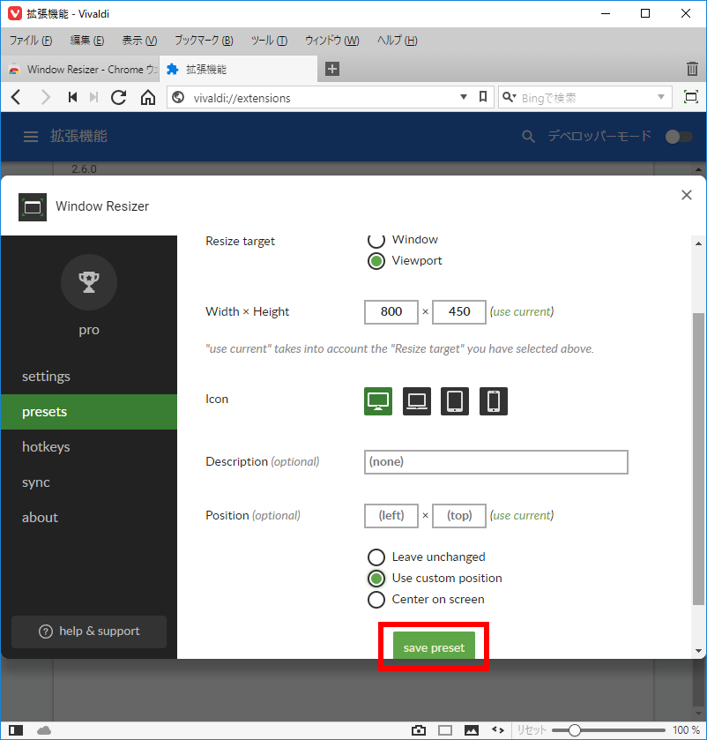Image resolution: width=707 pixels, height=740 pixels.
Task: Open the ファイル menu
Action: coord(31,41)
